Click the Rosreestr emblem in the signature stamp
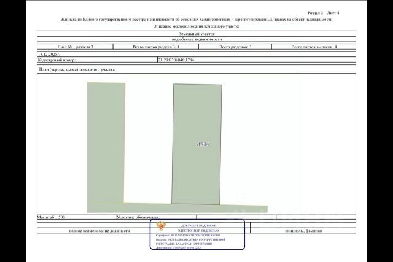The width and height of the screenshot is (393, 262). (x=161, y=226)
